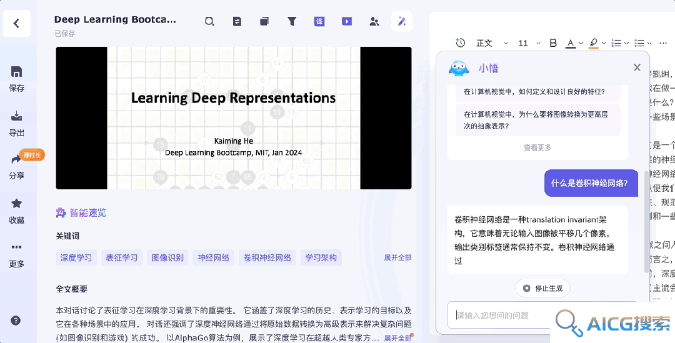Image resolution: width=675 pixels, height=343 pixels.
Task: Expand the font color dropdown arrow
Action: click(x=581, y=43)
